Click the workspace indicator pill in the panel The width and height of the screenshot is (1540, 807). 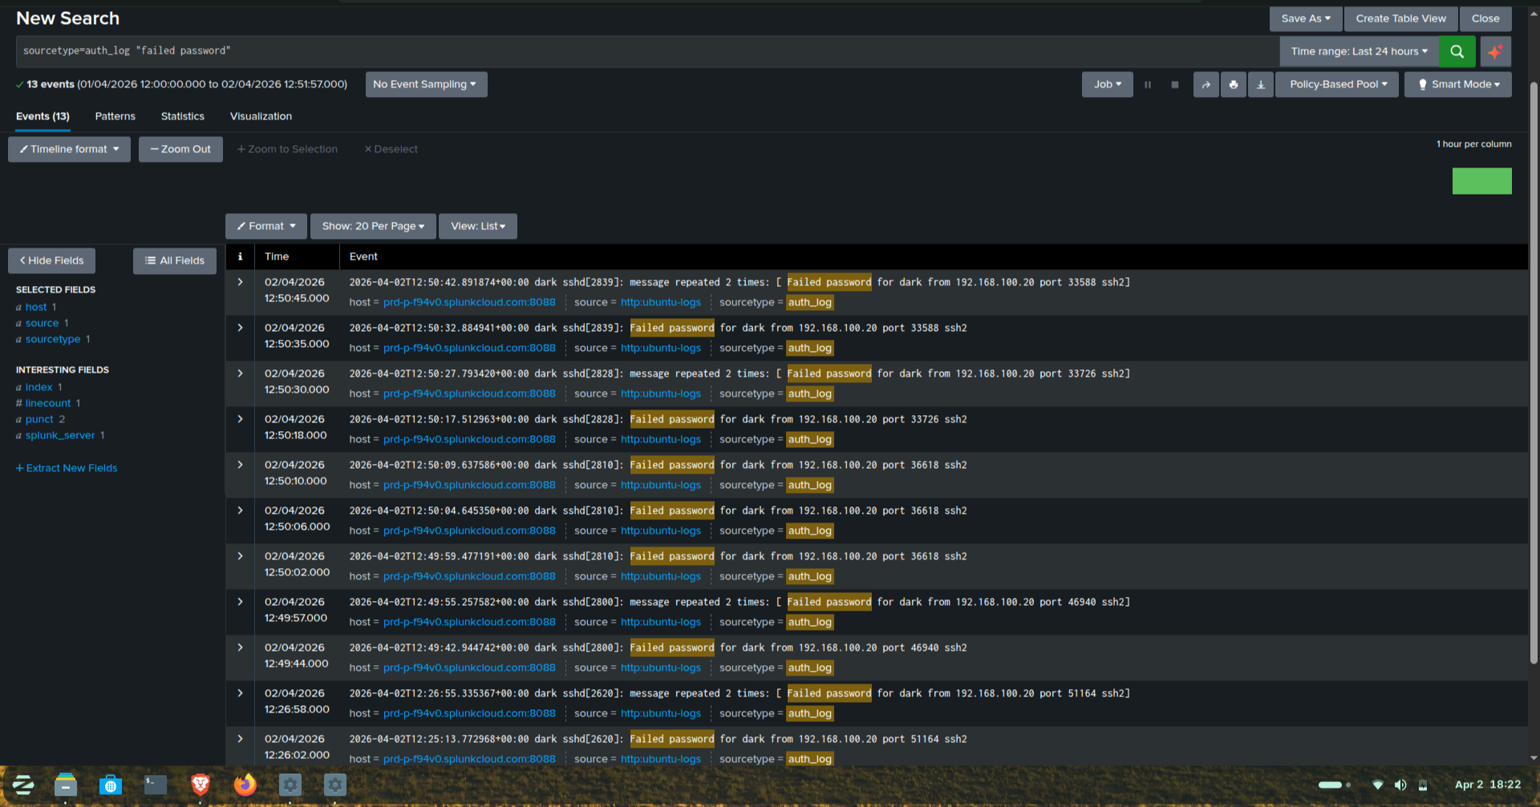pos(1334,785)
